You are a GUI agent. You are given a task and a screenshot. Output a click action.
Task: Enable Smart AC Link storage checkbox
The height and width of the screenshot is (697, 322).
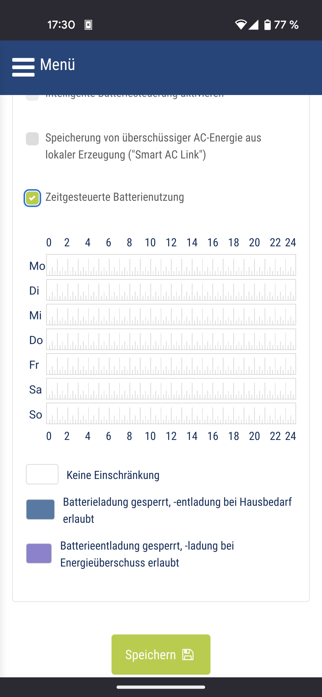coord(32,139)
